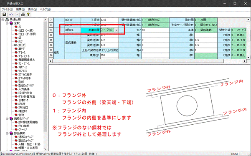
Task: Click the row 9 header button
Action: coord(51,30)
